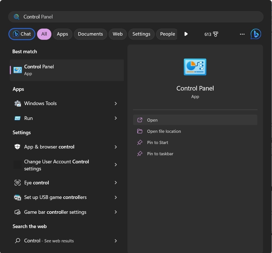This screenshot has height=253, width=272.
Task: Click the Eye control icon
Action: 17,183
